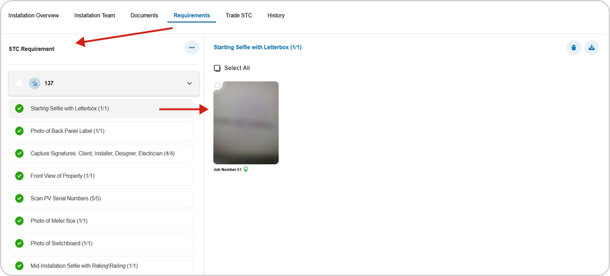Image resolution: width=610 pixels, height=276 pixels.
Task: Tick the Select All checkbox
Action: pyautogui.click(x=217, y=68)
